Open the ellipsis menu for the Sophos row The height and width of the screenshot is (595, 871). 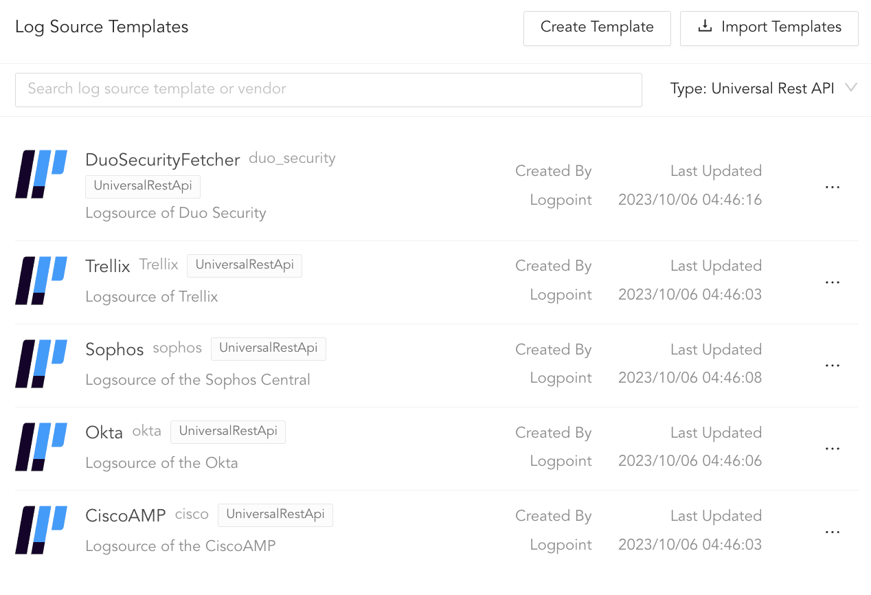(833, 365)
